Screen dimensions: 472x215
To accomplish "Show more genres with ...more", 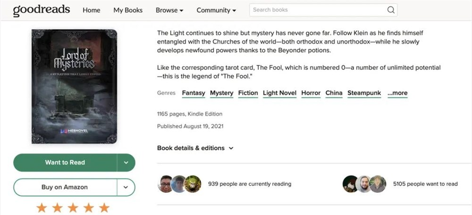I will click(397, 93).
